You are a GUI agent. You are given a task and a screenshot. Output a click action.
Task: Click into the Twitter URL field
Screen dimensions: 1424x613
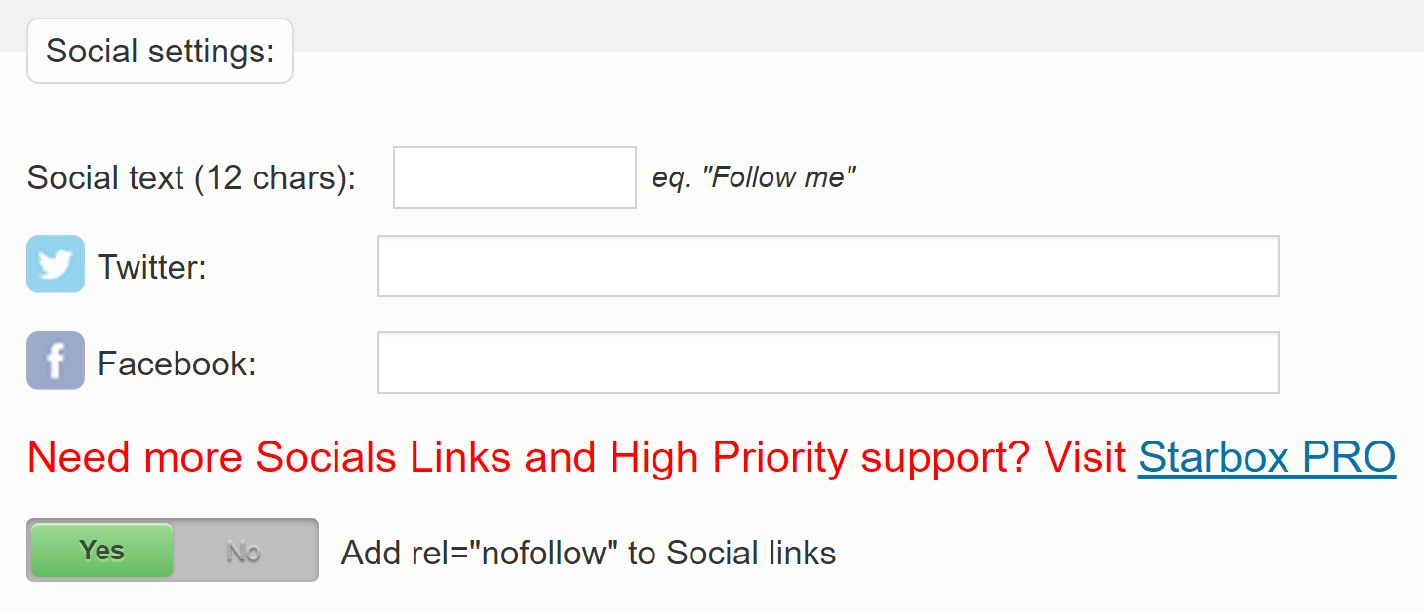pos(828,266)
